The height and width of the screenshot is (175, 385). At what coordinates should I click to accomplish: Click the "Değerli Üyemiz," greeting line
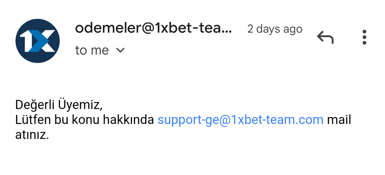click(59, 105)
